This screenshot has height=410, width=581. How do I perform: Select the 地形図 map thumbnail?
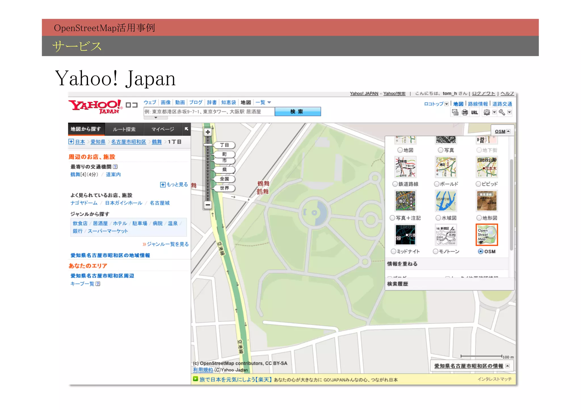(x=487, y=201)
